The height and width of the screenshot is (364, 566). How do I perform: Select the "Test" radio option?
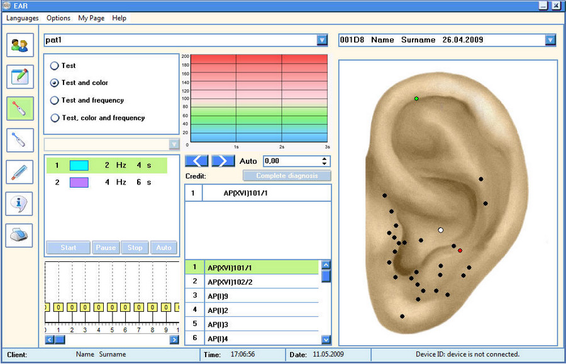[x=55, y=65]
